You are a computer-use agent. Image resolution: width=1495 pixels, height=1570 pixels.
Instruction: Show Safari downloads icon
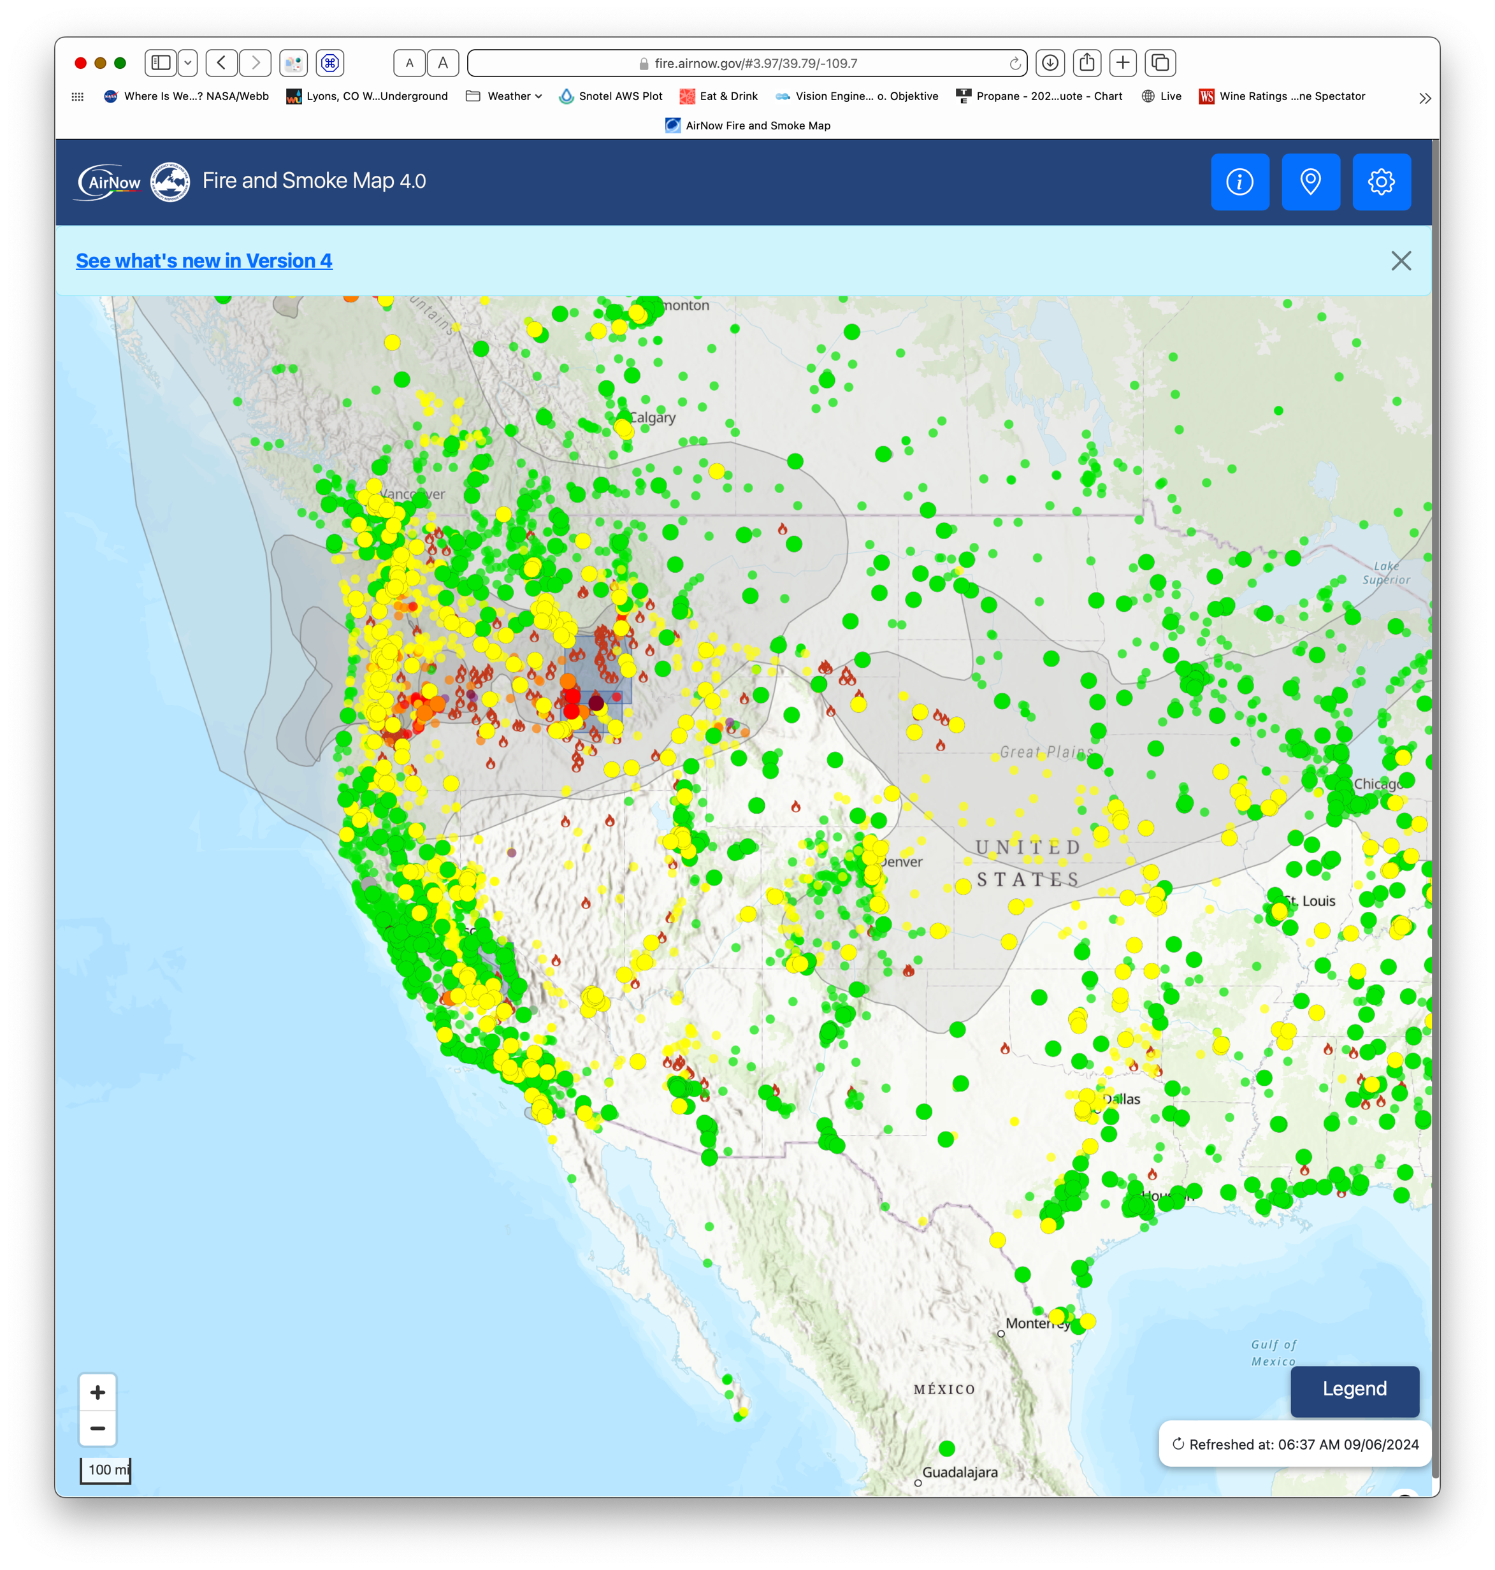pyautogui.click(x=1050, y=62)
